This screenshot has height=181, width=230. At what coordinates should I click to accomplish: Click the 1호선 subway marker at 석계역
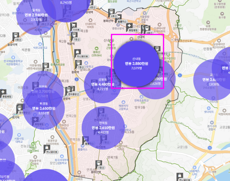click(41, 20)
